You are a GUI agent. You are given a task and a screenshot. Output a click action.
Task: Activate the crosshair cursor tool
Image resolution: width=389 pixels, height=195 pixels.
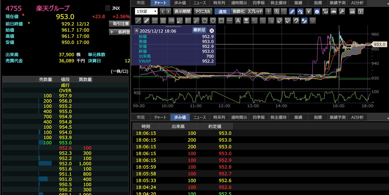(269, 11)
